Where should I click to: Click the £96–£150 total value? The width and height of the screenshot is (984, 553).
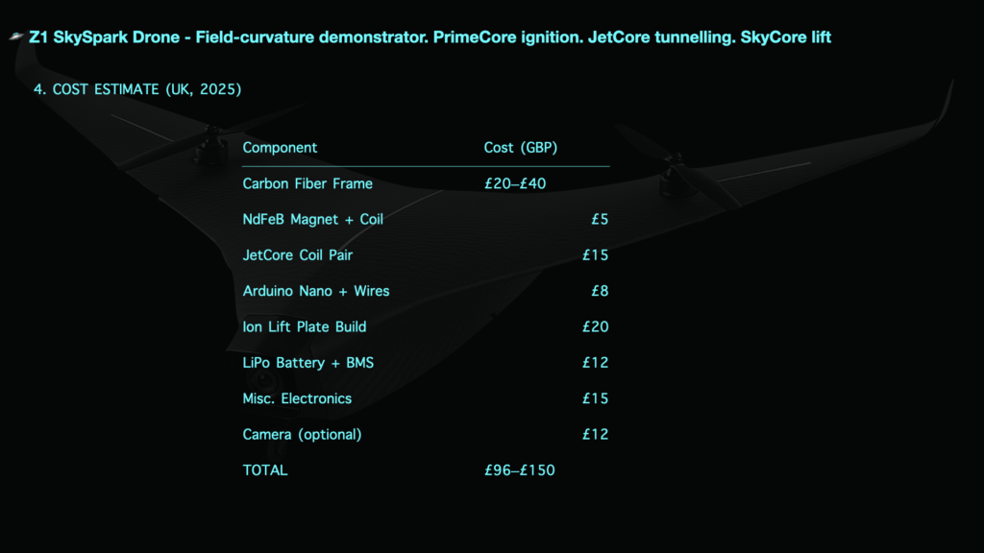(520, 470)
